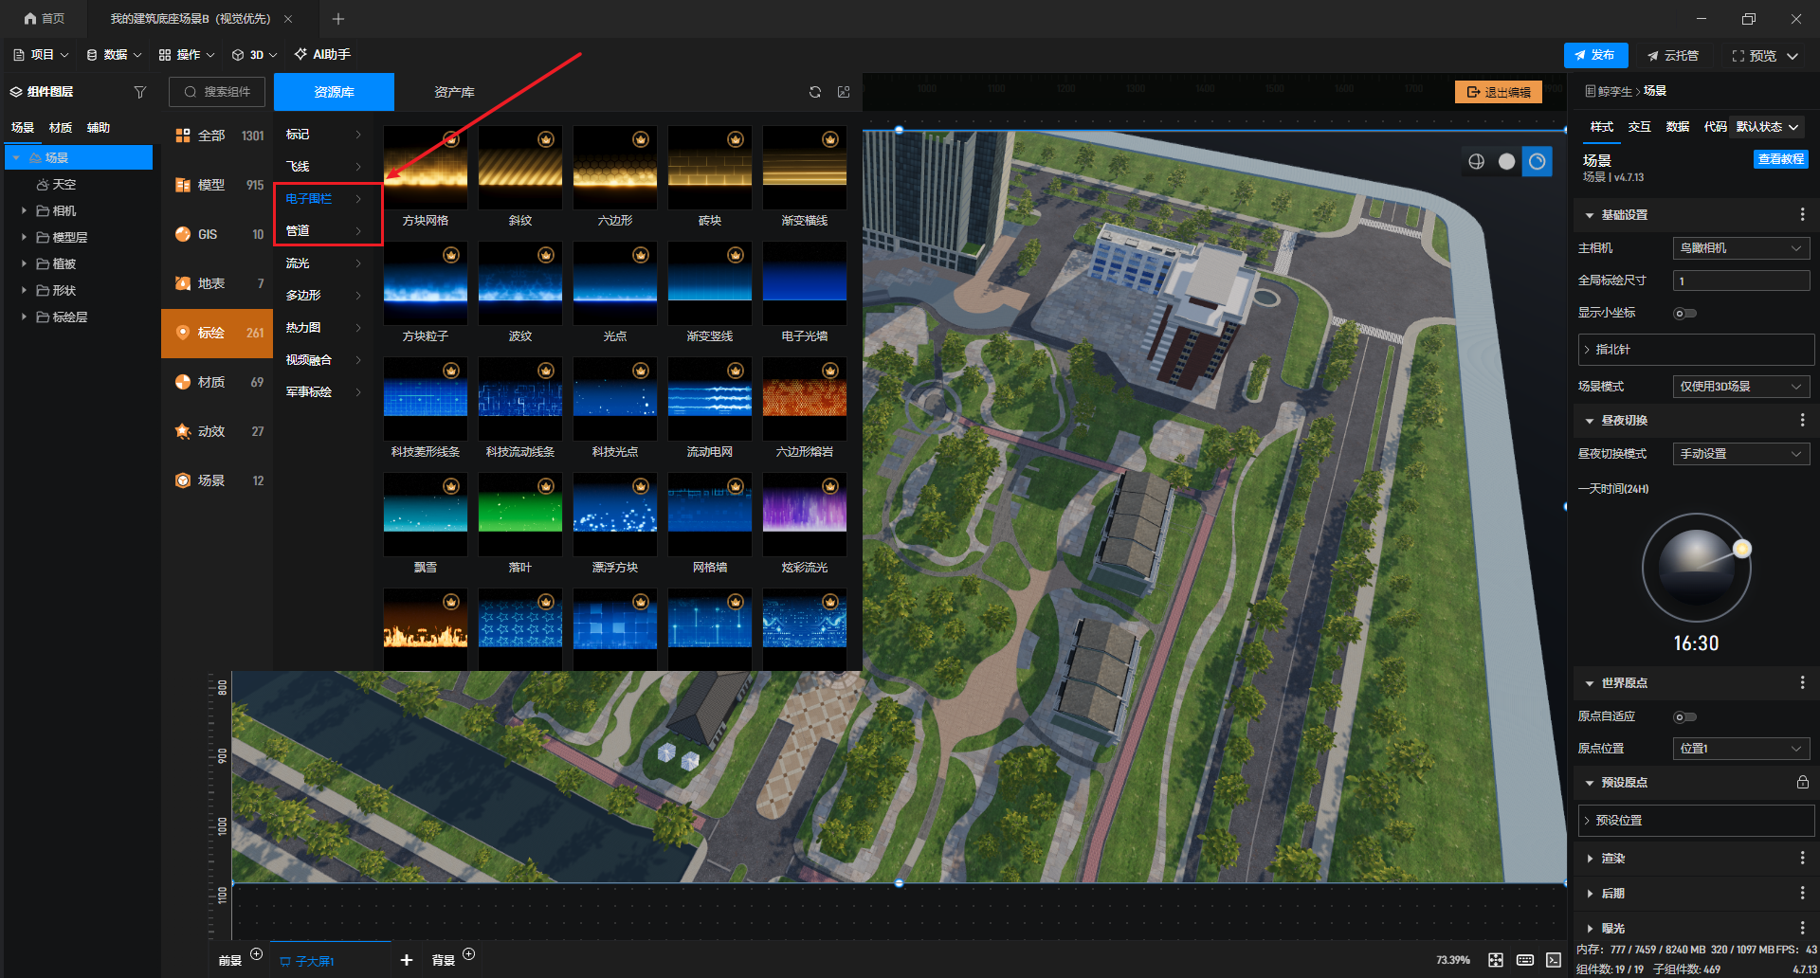Screen dimensions: 1820x978
Task: Expand the 指北针 section
Action: (1696, 350)
